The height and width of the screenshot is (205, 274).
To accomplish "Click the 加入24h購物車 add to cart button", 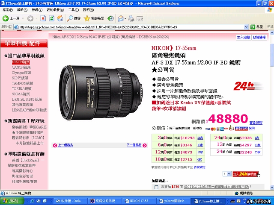I will coord(245,174).
